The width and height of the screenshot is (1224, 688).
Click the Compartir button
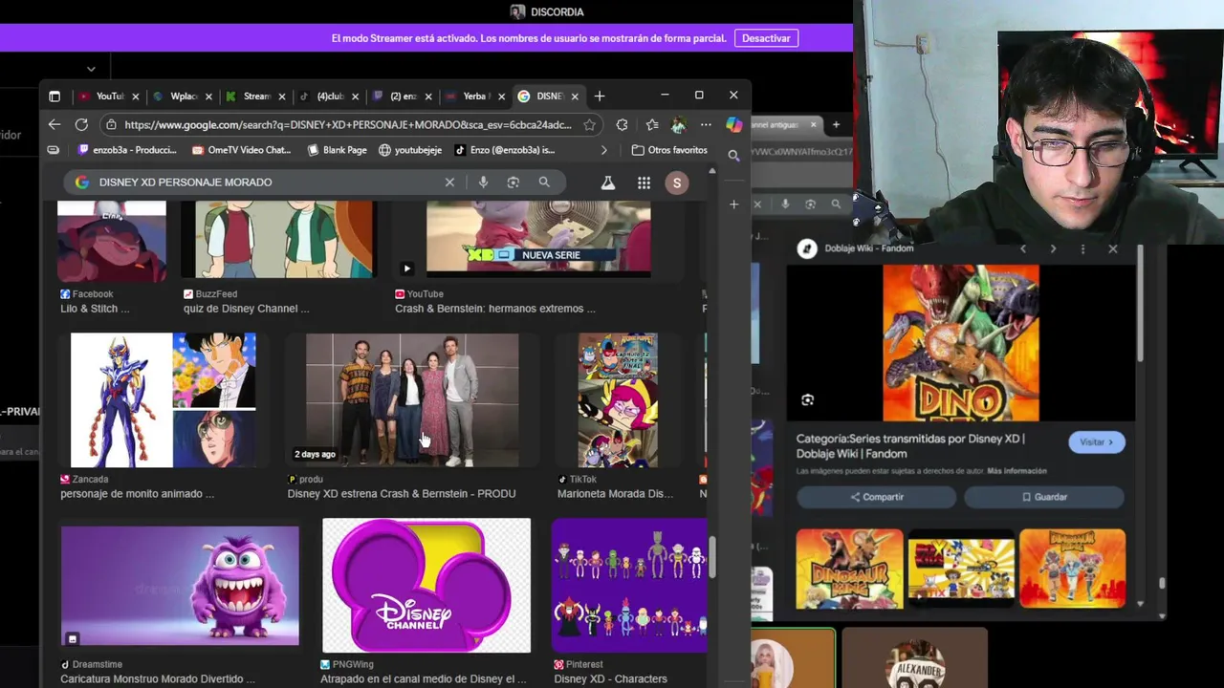(x=877, y=497)
